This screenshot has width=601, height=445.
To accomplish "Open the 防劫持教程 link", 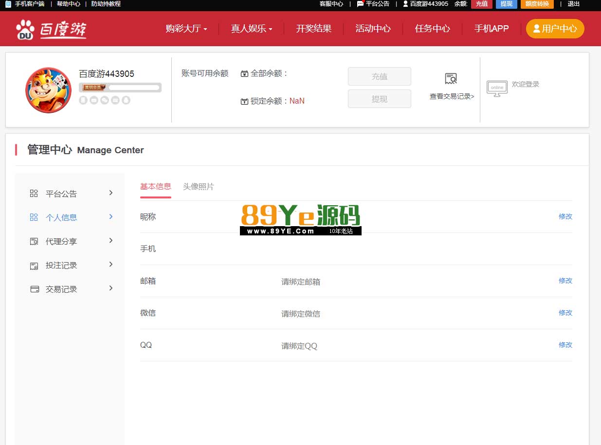I will click(106, 4).
